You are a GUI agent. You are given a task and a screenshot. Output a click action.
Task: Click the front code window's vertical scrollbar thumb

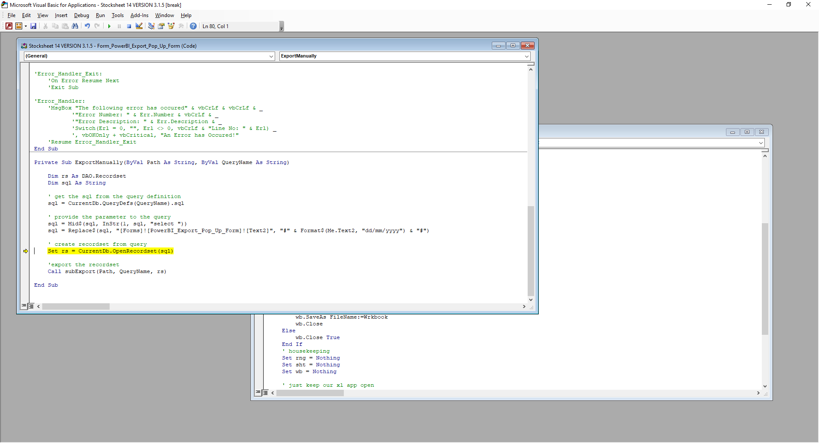pyautogui.click(x=531, y=250)
